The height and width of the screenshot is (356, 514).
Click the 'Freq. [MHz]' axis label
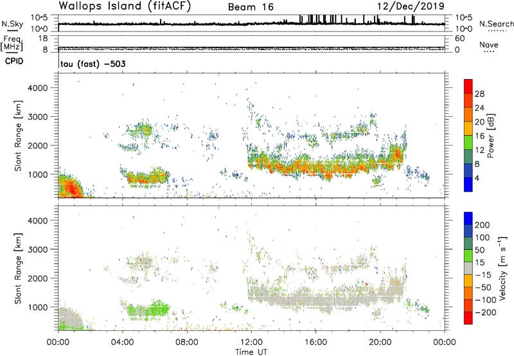(12, 43)
